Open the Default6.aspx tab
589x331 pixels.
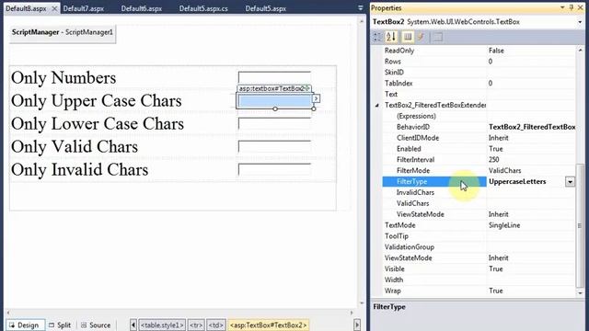(x=141, y=8)
